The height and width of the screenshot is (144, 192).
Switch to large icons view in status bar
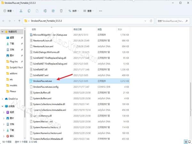(190, 142)
